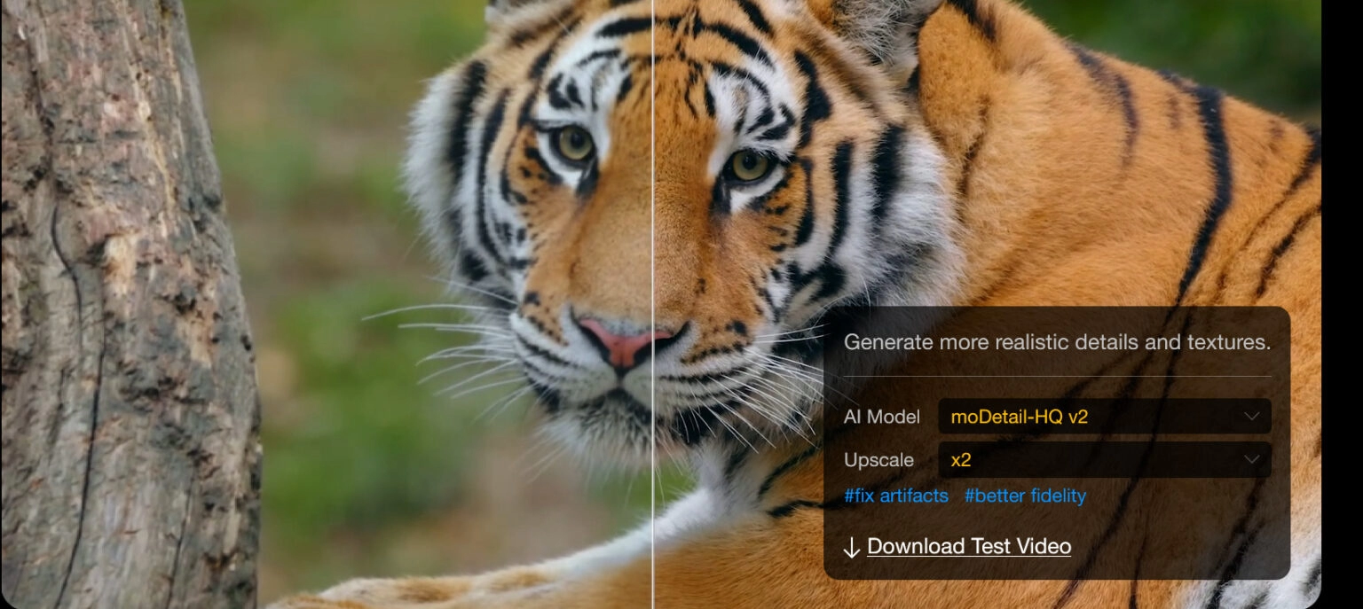Click the #fix artifacts tag
The image size is (1363, 609).
pos(895,496)
